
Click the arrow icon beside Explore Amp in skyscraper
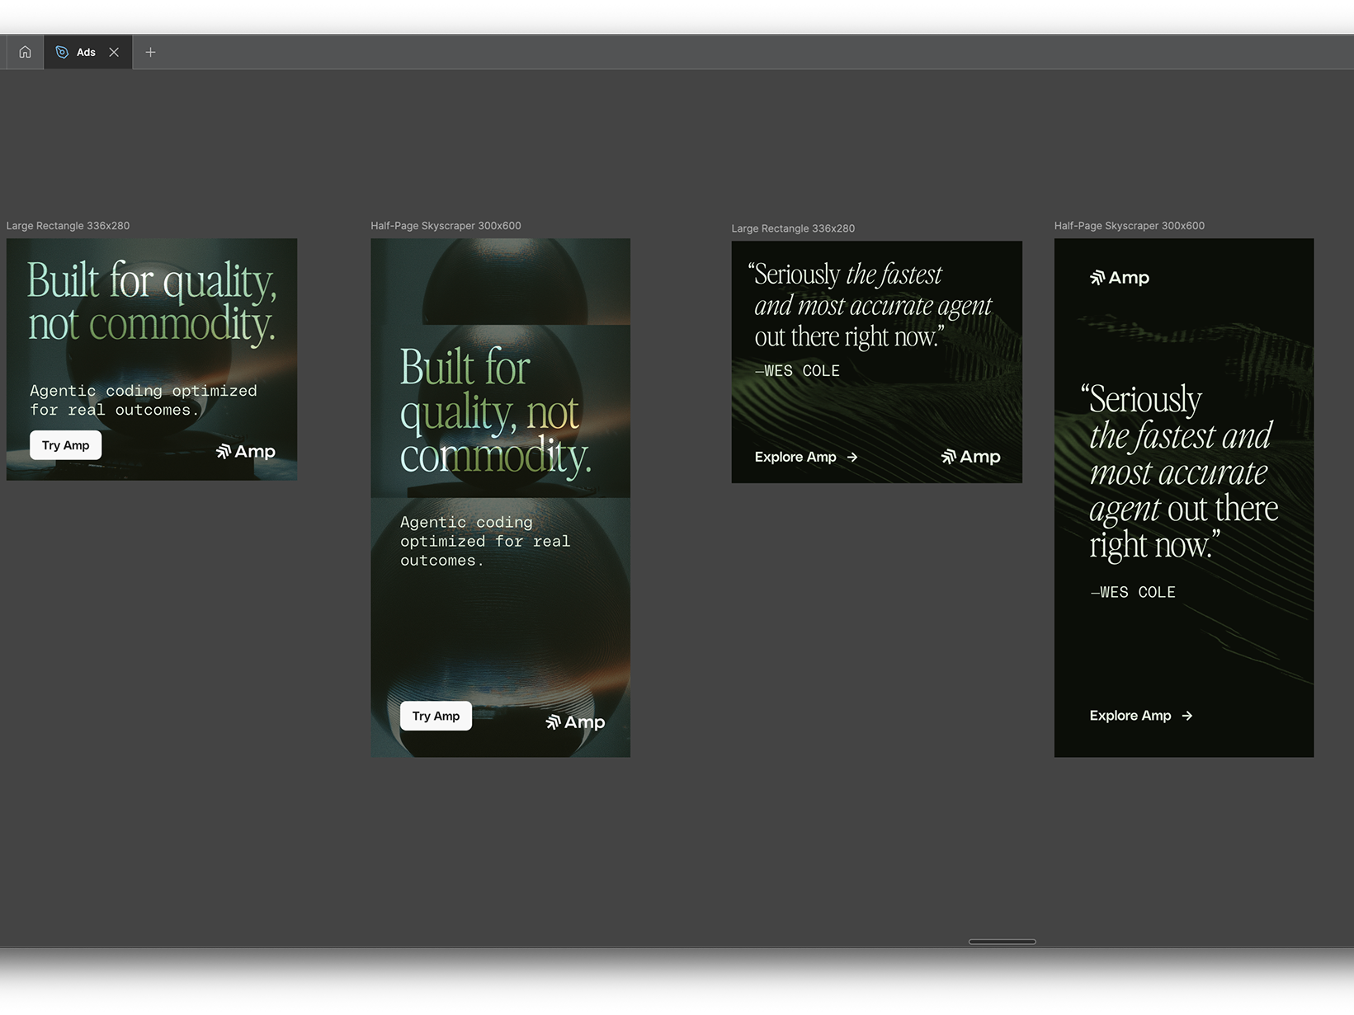(1187, 716)
